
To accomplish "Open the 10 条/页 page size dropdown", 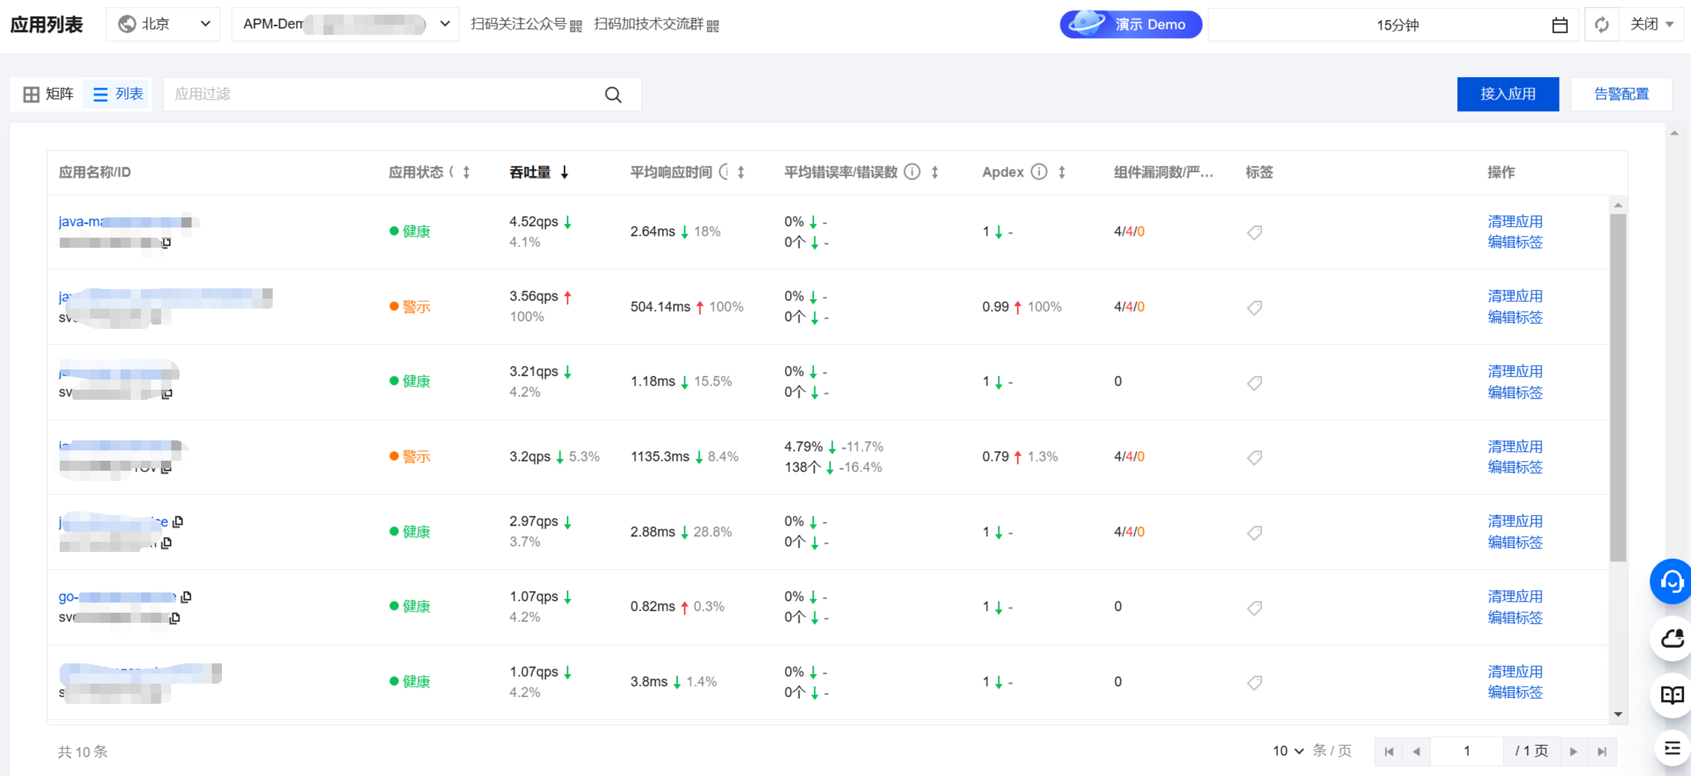I will [1288, 751].
